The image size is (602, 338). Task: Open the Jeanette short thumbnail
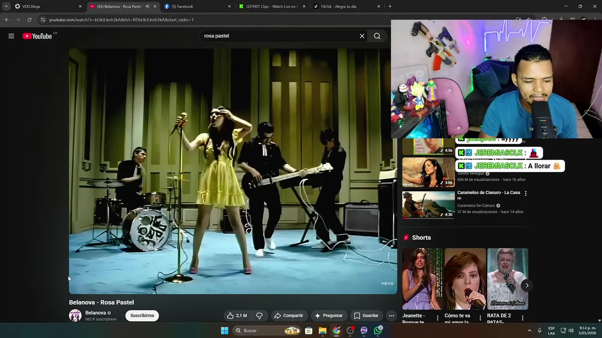[x=422, y=279]
